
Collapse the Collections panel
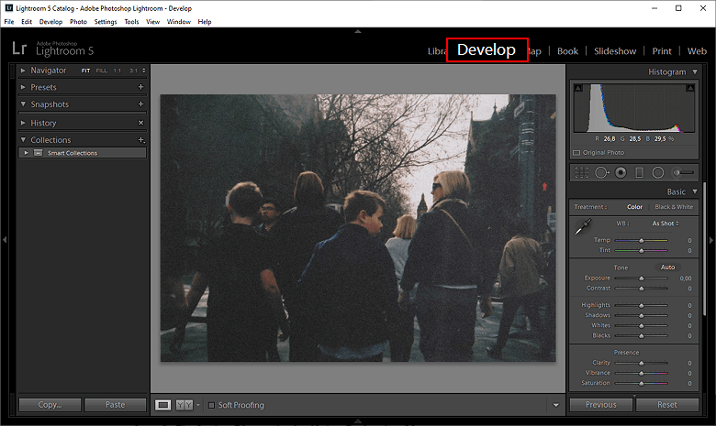(23, 140)
